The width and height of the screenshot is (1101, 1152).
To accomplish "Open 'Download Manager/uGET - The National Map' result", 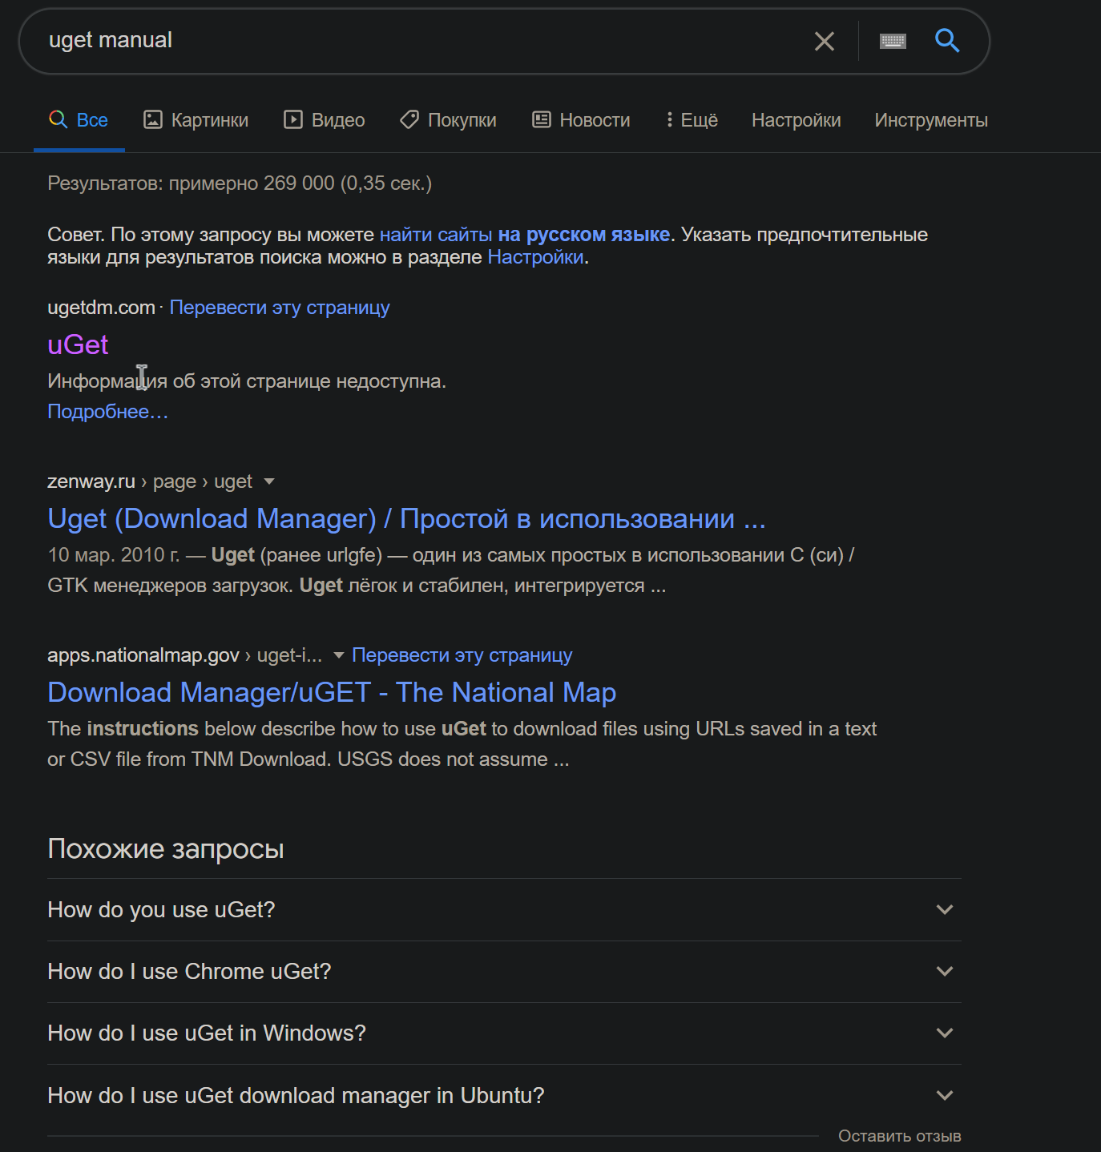I will pos(332,693).
